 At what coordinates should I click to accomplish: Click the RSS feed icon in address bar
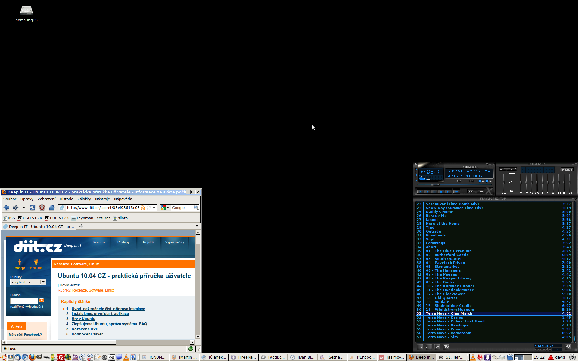[x=143, y=208]
